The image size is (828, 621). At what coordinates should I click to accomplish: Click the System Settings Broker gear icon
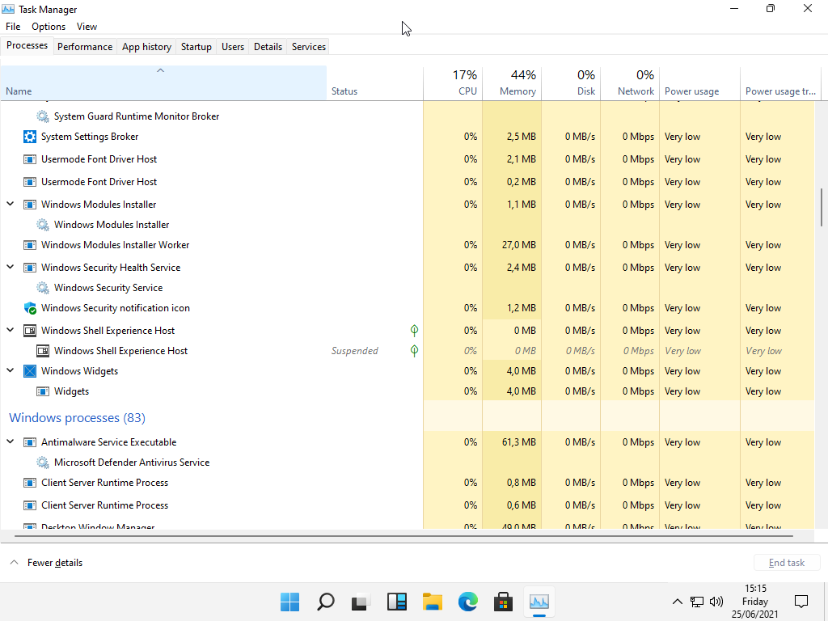(31, 137)
